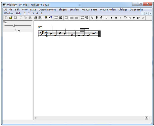
Task: Open the Dialogs menu
Action: (122, 10)
